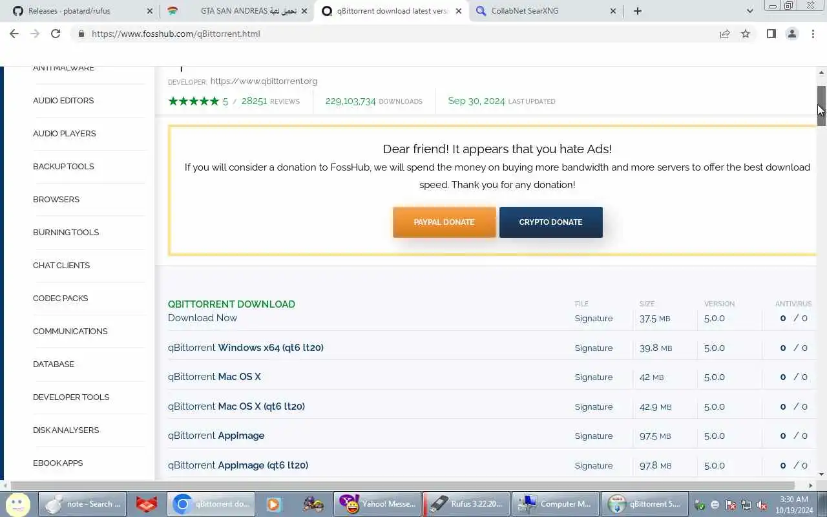Open the tab search dropdown arrow
Image resolution: width=827 pixels, height=517 pixels.
[x=749, y=11]
